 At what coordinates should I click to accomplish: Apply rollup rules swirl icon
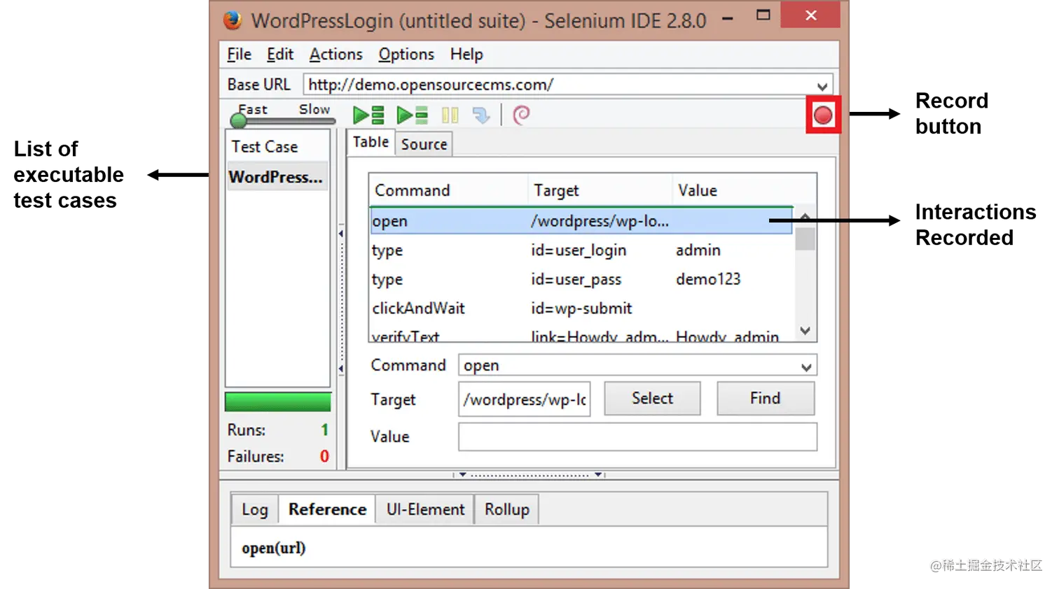[522, 115]
